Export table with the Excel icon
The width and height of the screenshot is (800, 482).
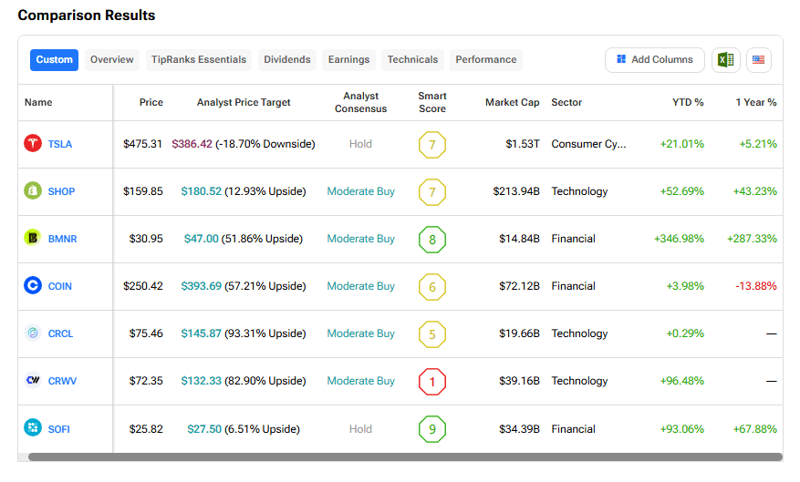pyautogui.click(x=725, y=60)
